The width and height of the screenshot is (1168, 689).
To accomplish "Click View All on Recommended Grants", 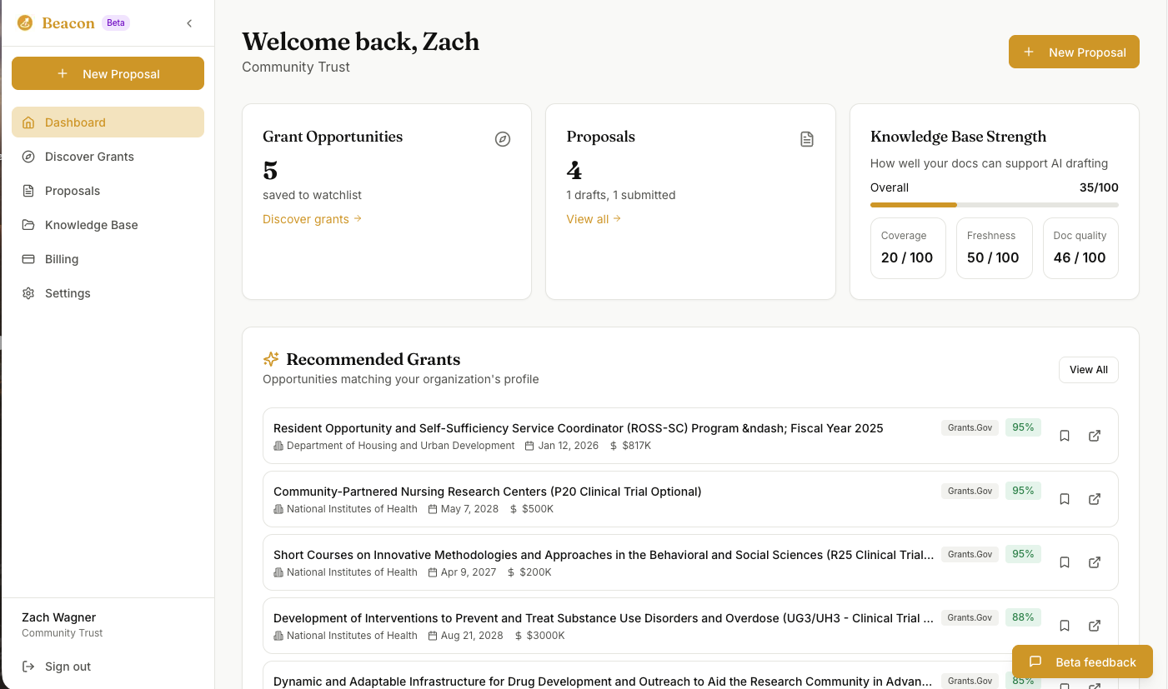I will tap(1088, 369).
